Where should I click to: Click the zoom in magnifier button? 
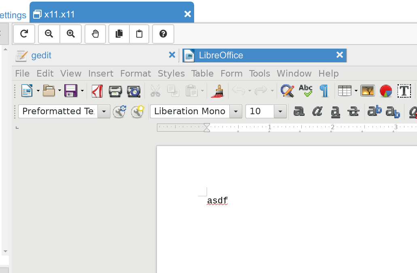click(x=71, y=34)
